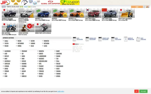Dismiss cookie banner with X button
Image resolution: width=151 pixels, height=94 pixels.
136,91
